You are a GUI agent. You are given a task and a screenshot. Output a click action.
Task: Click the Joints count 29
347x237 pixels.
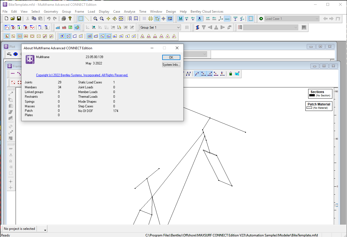coord(59,82)
